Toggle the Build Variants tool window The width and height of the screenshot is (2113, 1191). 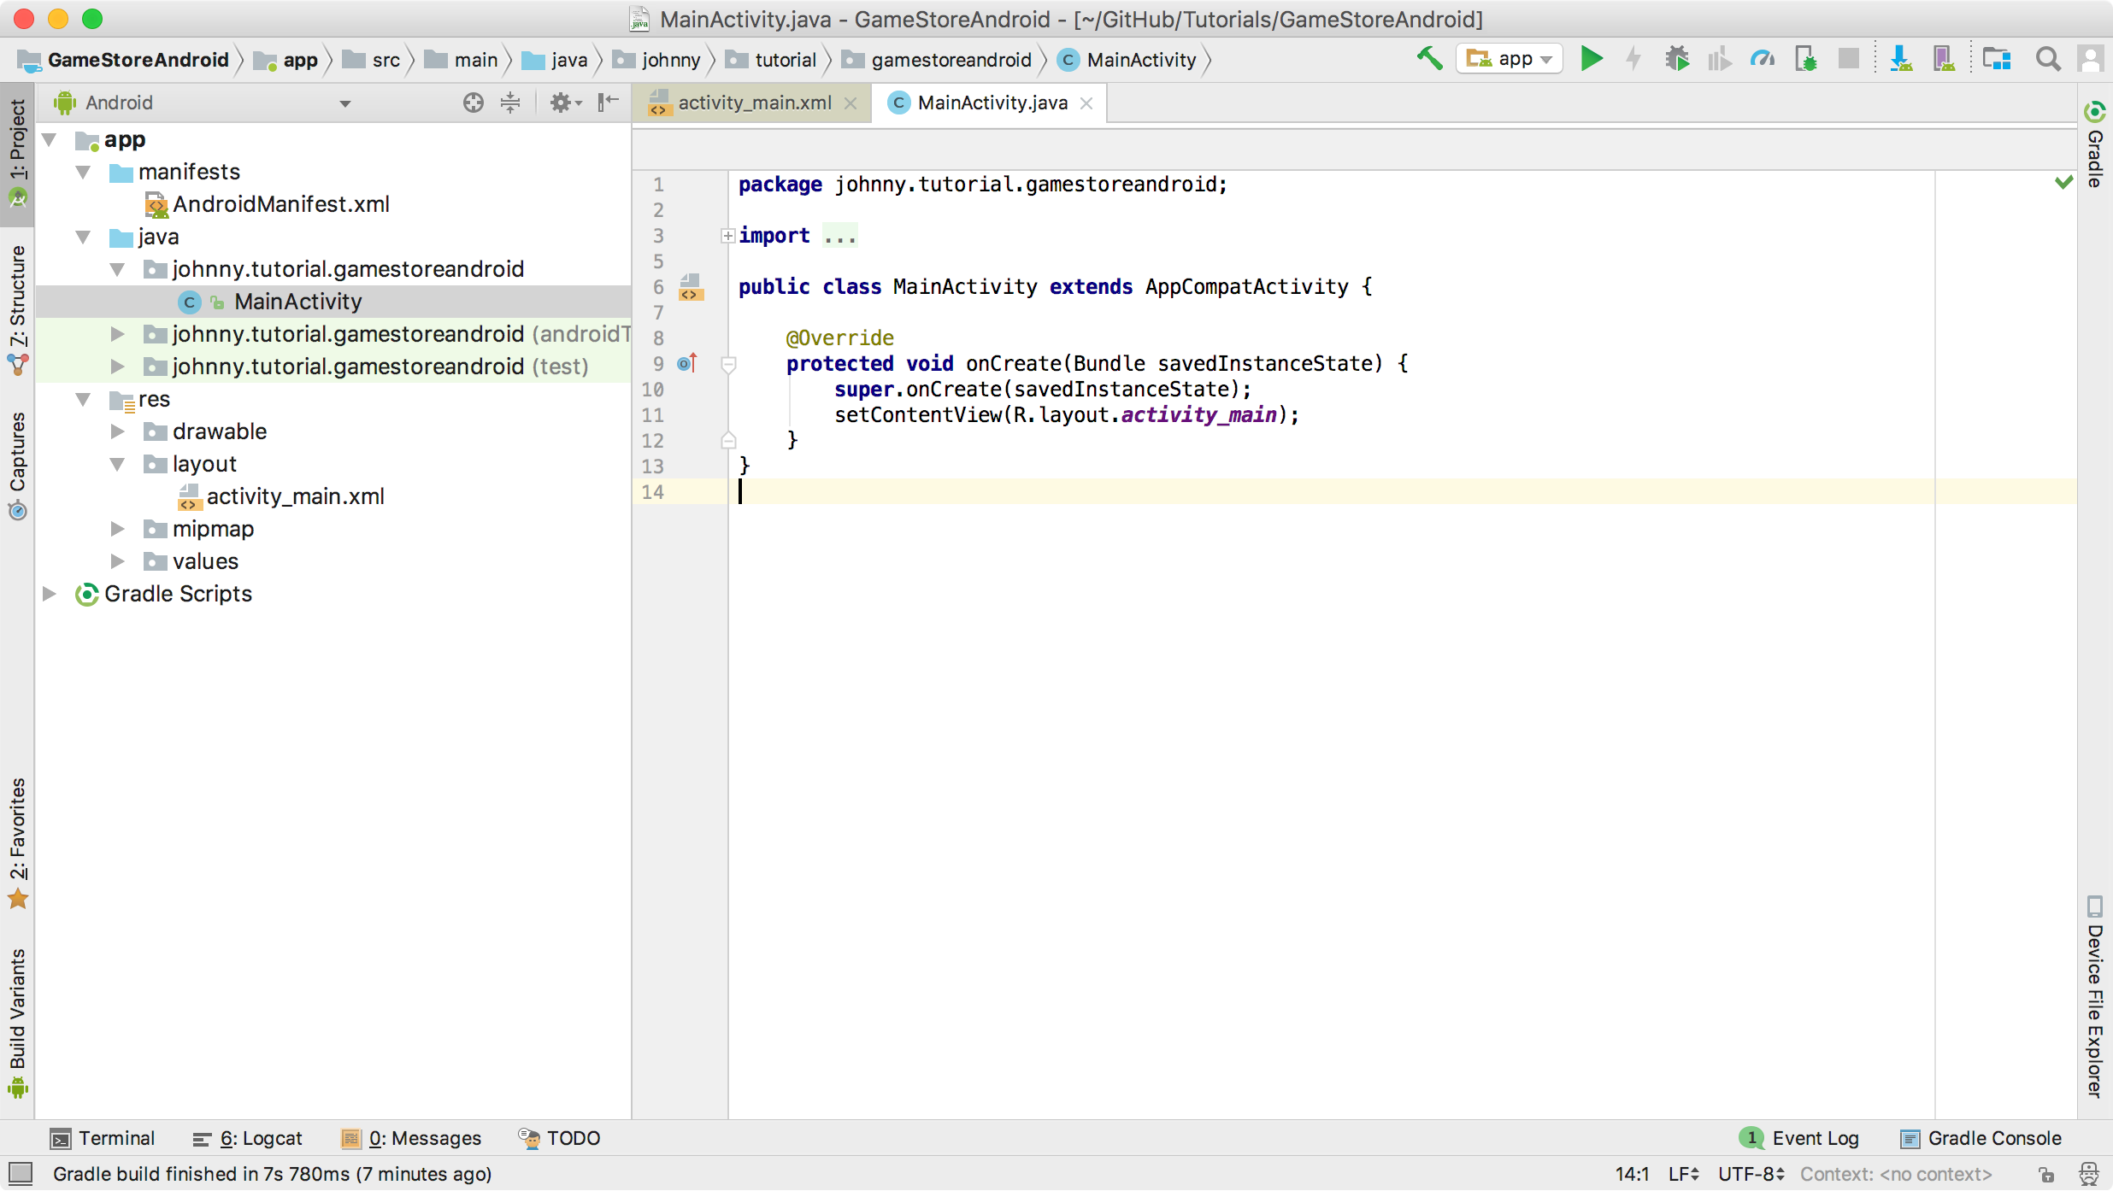click(18, 1024)
